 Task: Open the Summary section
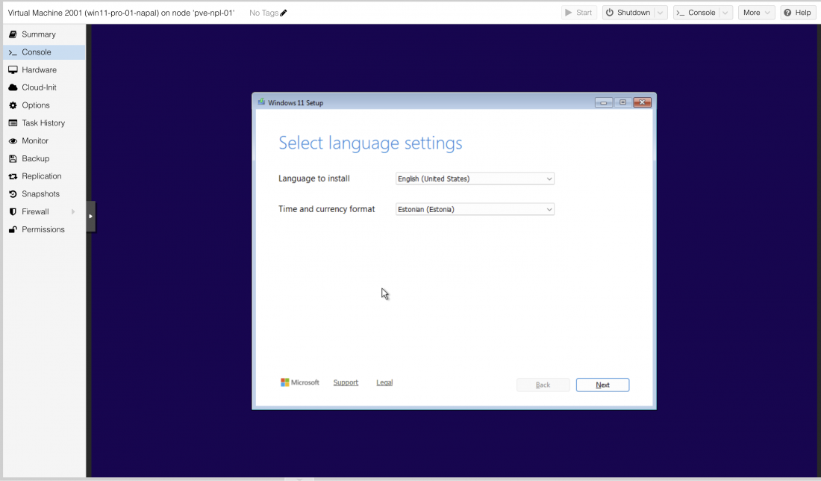(x=44, y=34)
